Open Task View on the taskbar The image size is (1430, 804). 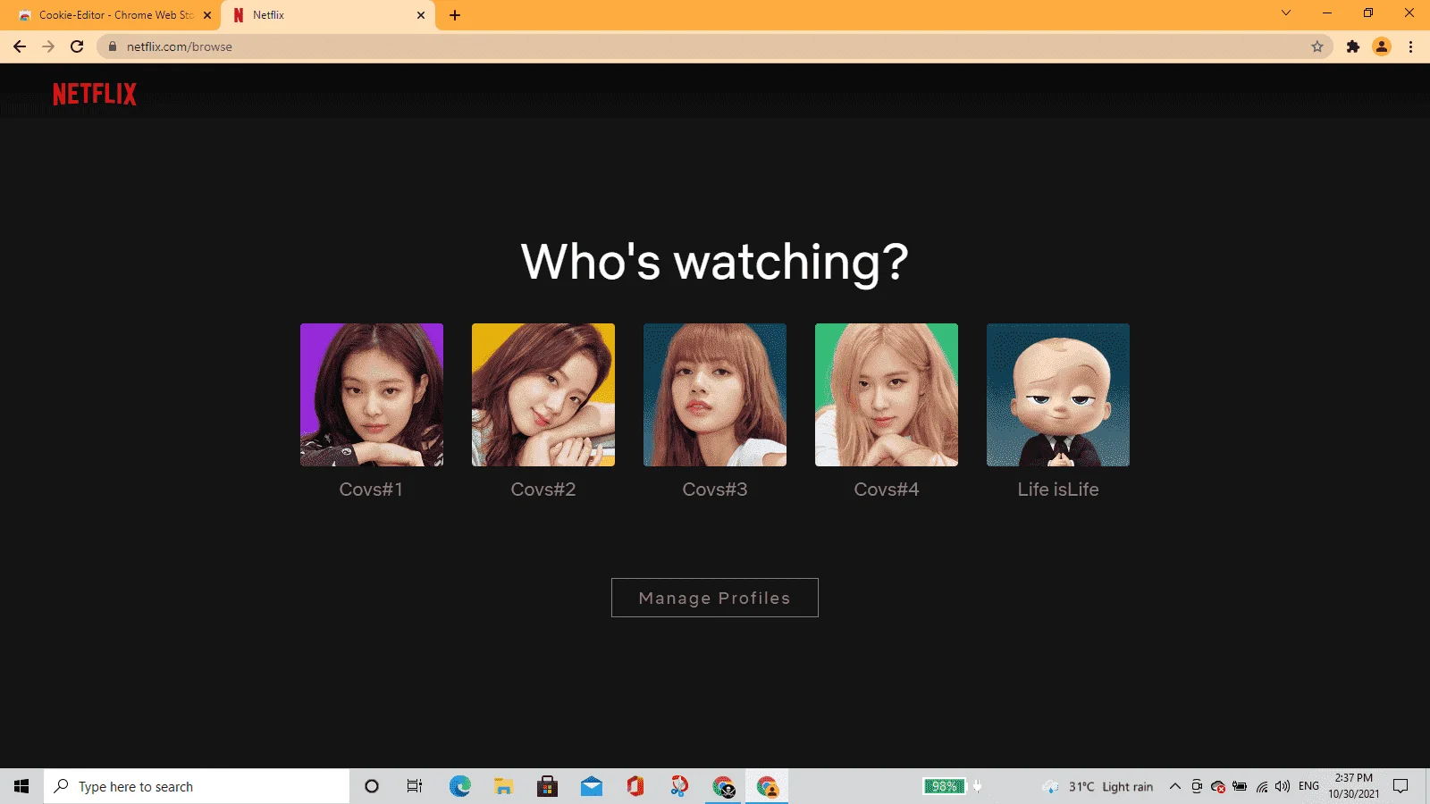pos(415,786)
